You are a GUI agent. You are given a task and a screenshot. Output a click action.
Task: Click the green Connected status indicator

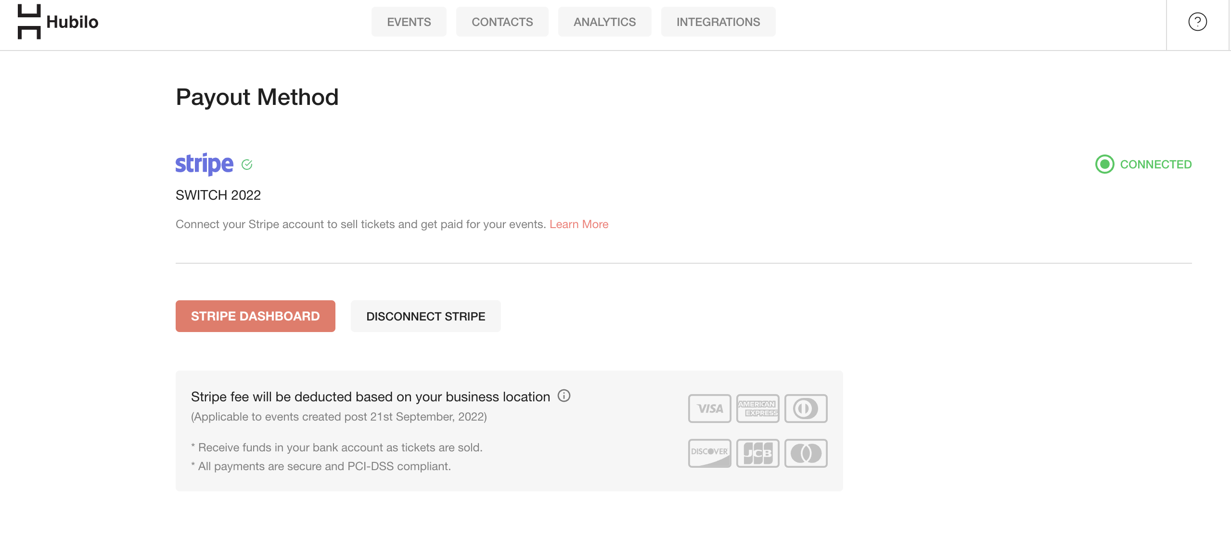click(1104, 164)
